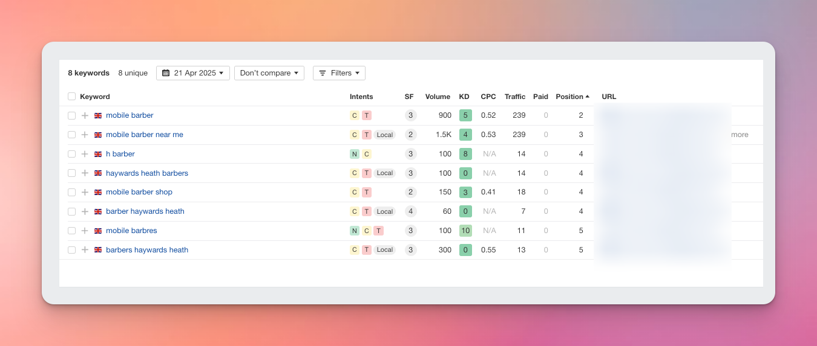This screenshot has height=346, width=817.
Task: Open the 'haywards heath barbers' keyword link
Action: coord(147,173)
